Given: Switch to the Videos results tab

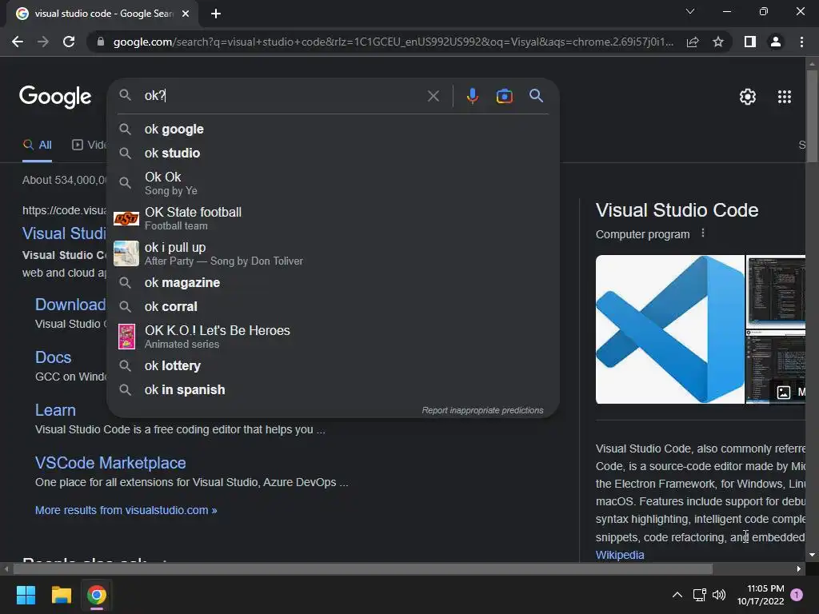Looking at the screenshot, I should tap(89, 146).
